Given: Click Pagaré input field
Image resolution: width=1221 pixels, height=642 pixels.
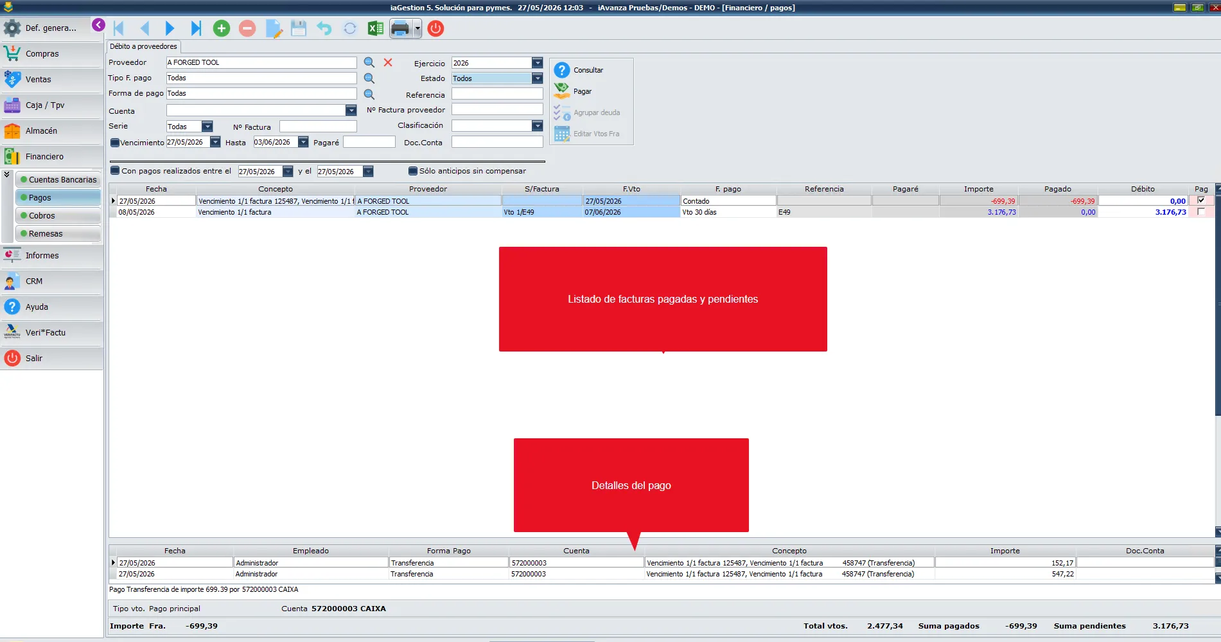Looking at the screenshot, I should 369,142.
